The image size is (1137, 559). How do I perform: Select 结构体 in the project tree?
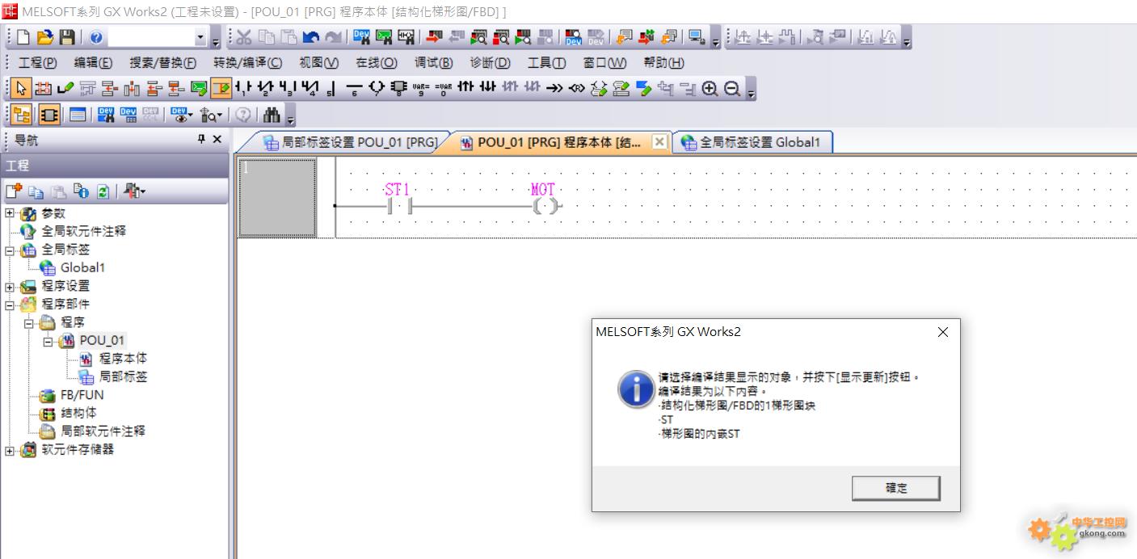pos(78,413)
